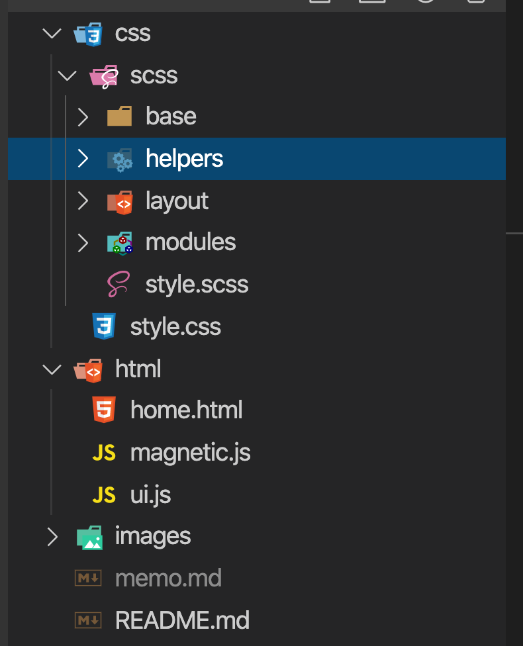Select the base folder label
The height and width of the screenshot is (646, 523).
click(171, 116)
